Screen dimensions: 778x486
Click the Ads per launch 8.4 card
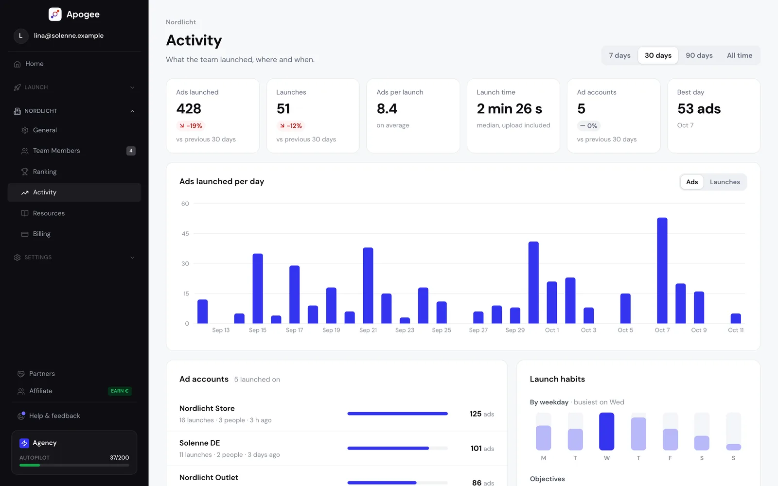tap(413, 116)
